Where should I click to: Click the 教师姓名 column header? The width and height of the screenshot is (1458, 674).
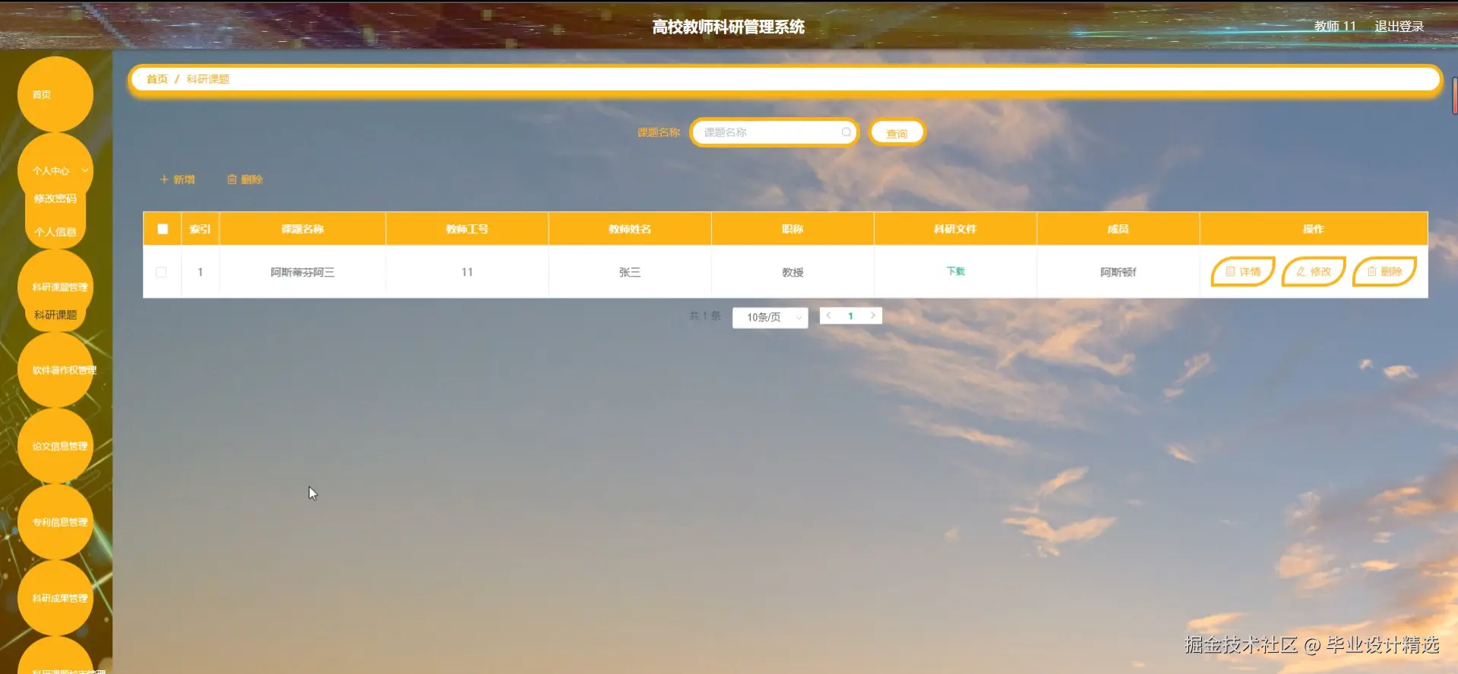(x=630, y=229)
